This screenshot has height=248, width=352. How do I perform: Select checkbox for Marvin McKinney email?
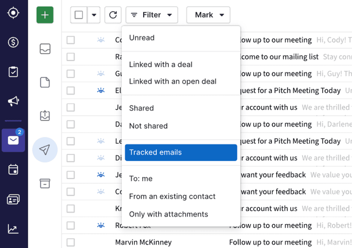coord(70,242)
